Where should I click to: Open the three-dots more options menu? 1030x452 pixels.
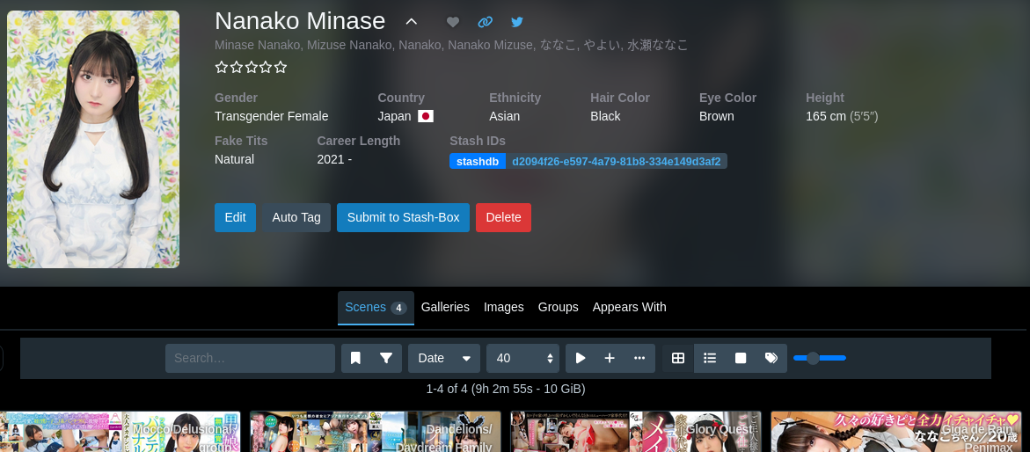[x=639, y=358]
